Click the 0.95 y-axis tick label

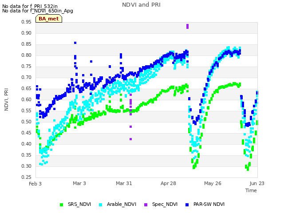click(x=26, y=22)
